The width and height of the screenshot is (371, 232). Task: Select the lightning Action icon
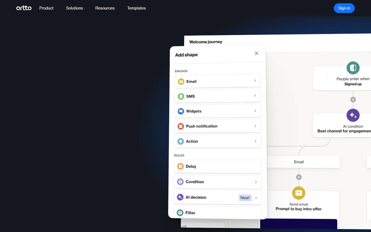click(x=180, y=141)
